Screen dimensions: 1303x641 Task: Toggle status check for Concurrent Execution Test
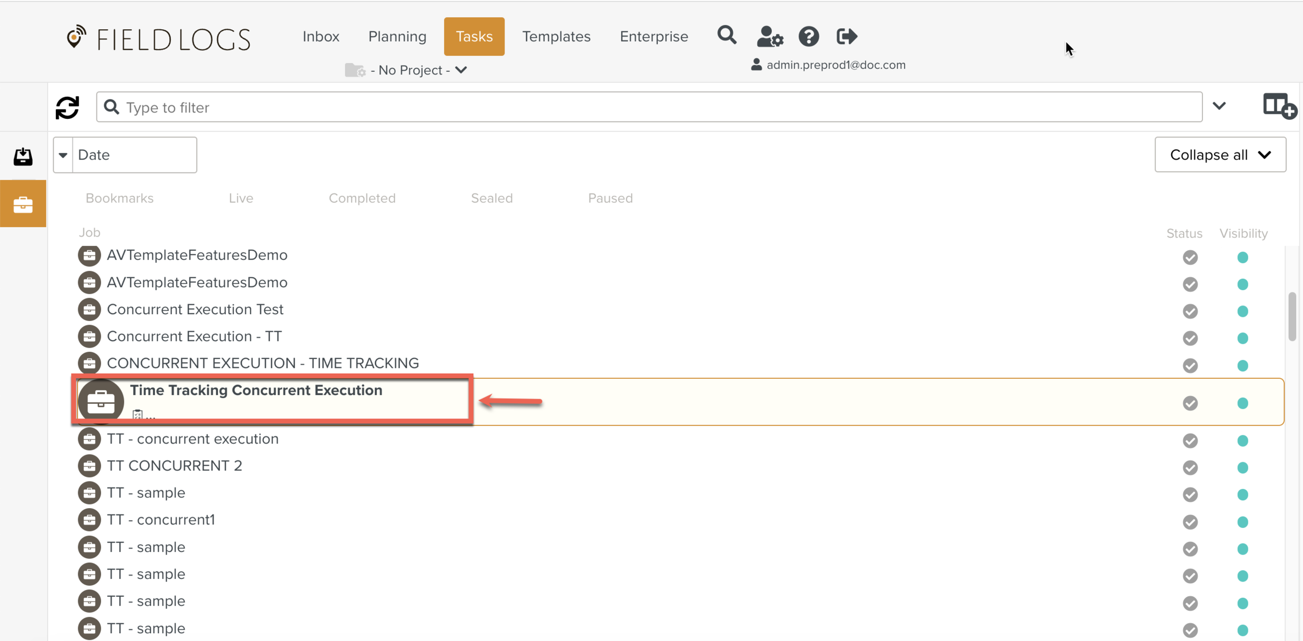point(1190,311)
